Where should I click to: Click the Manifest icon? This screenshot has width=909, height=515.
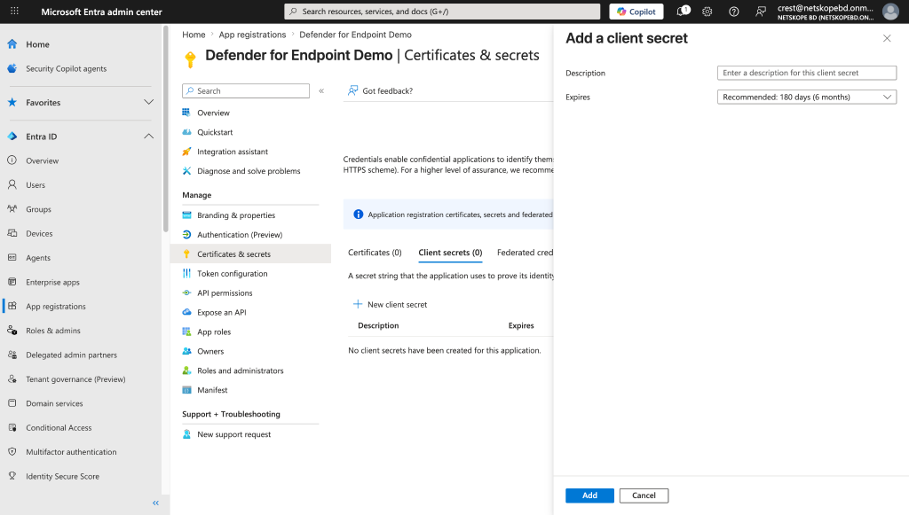(186, 390)
